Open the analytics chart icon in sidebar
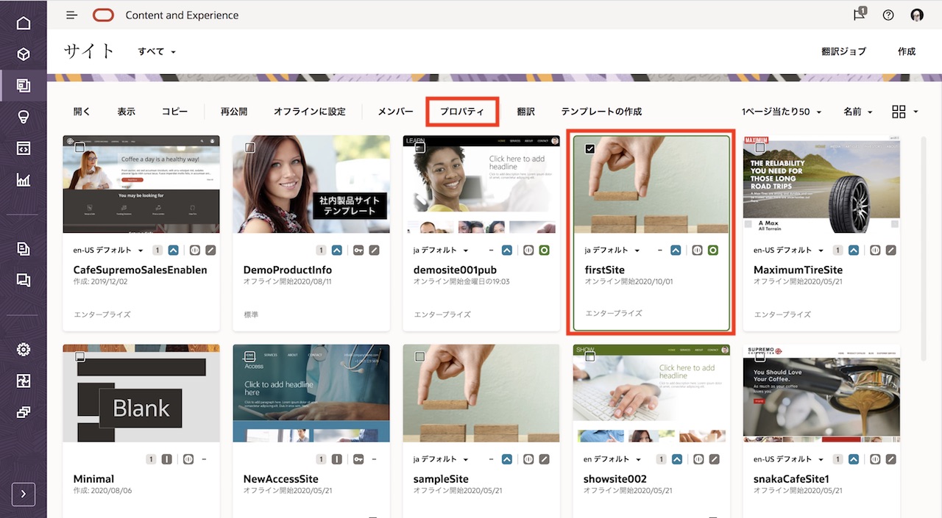 click(x=24, y=180)
